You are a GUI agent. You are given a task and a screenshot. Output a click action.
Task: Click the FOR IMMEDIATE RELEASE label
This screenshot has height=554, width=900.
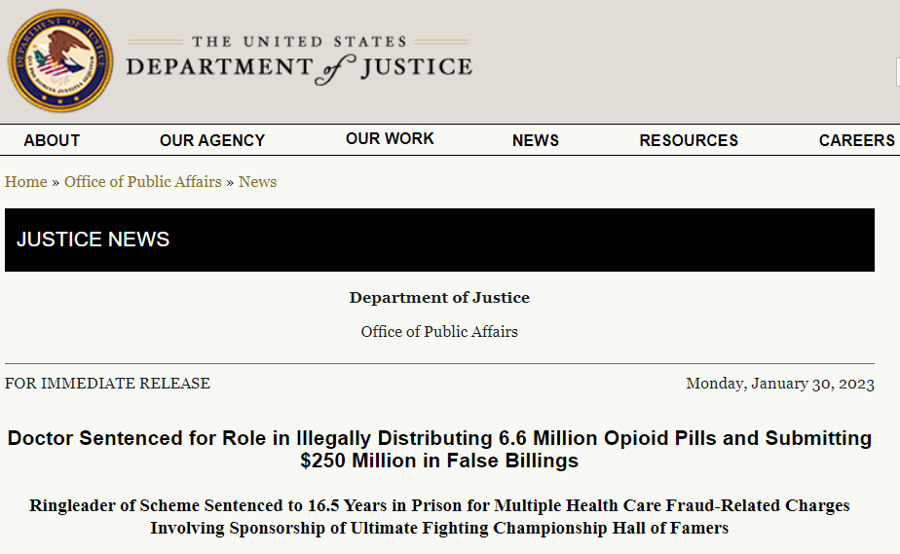pyautogui.click(x=107, y=383)
